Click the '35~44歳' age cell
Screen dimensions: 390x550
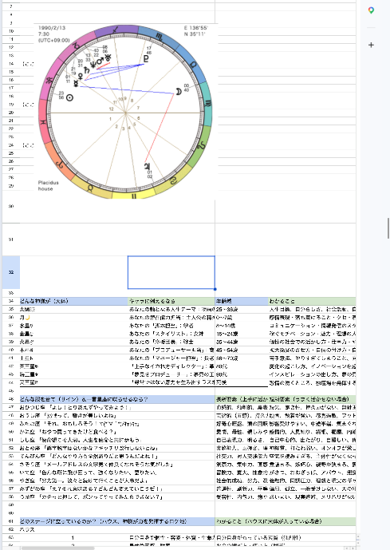(x=242, y=342)
